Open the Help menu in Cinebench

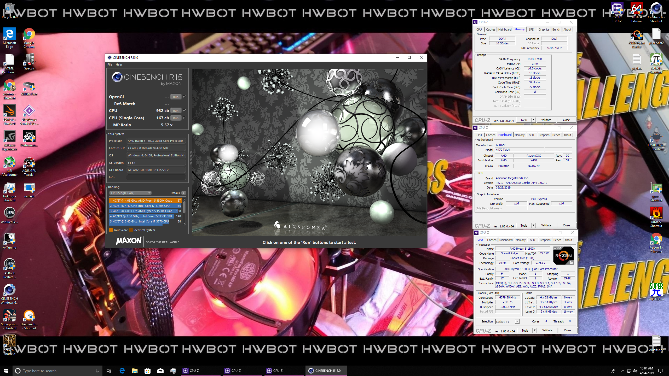coord(119,64)
